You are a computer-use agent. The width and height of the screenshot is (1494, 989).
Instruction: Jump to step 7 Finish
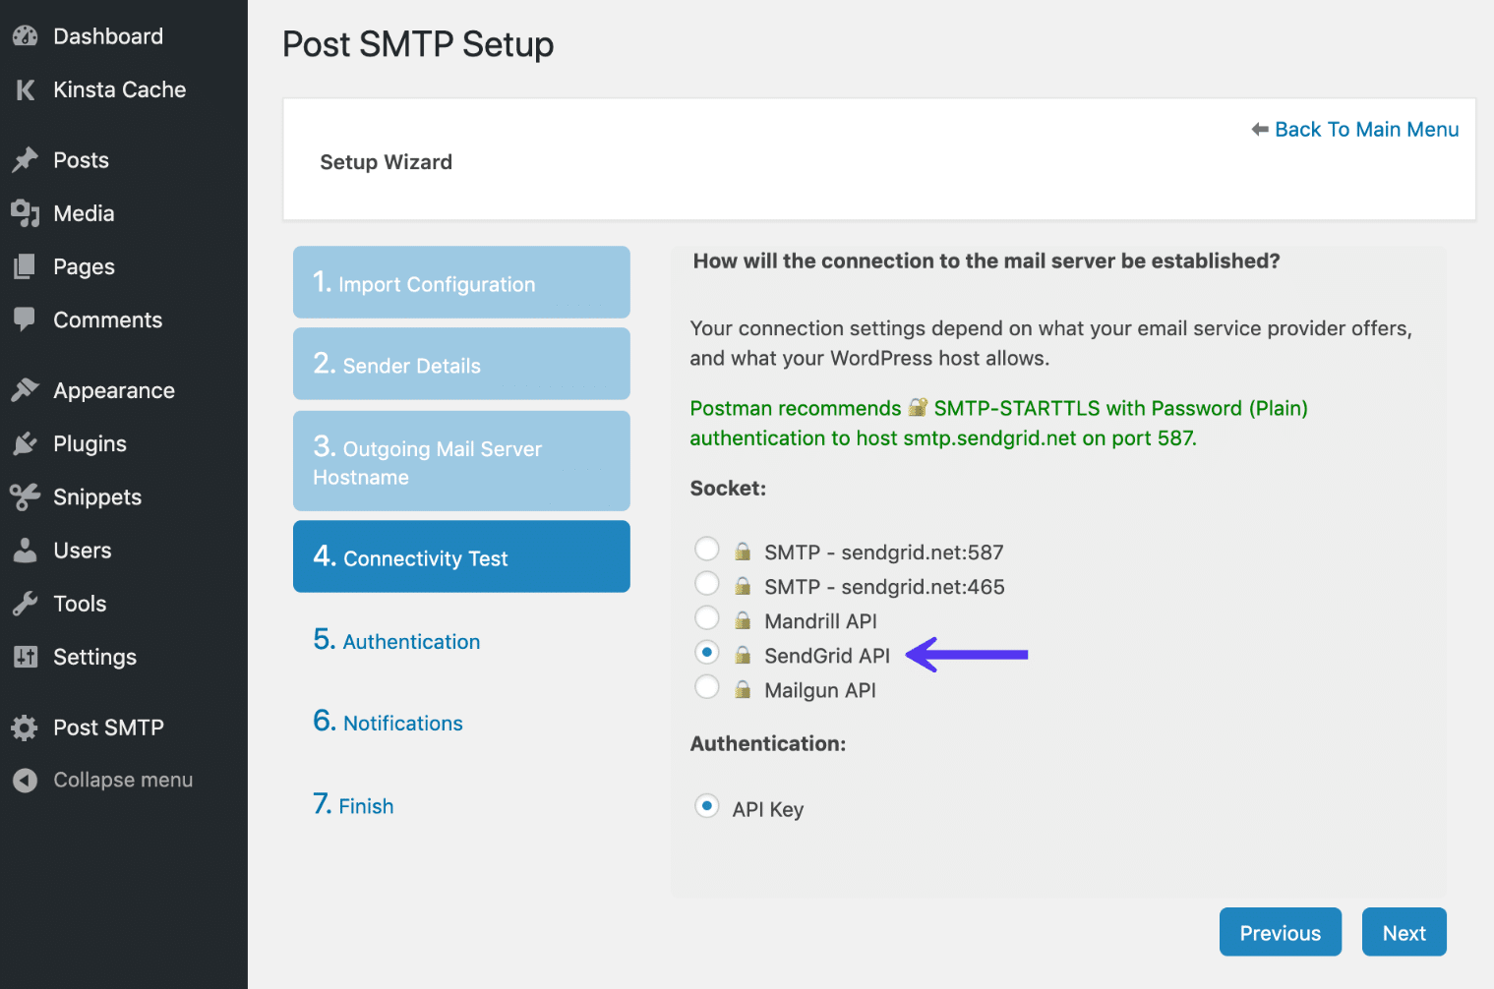[x=353, y=804]
